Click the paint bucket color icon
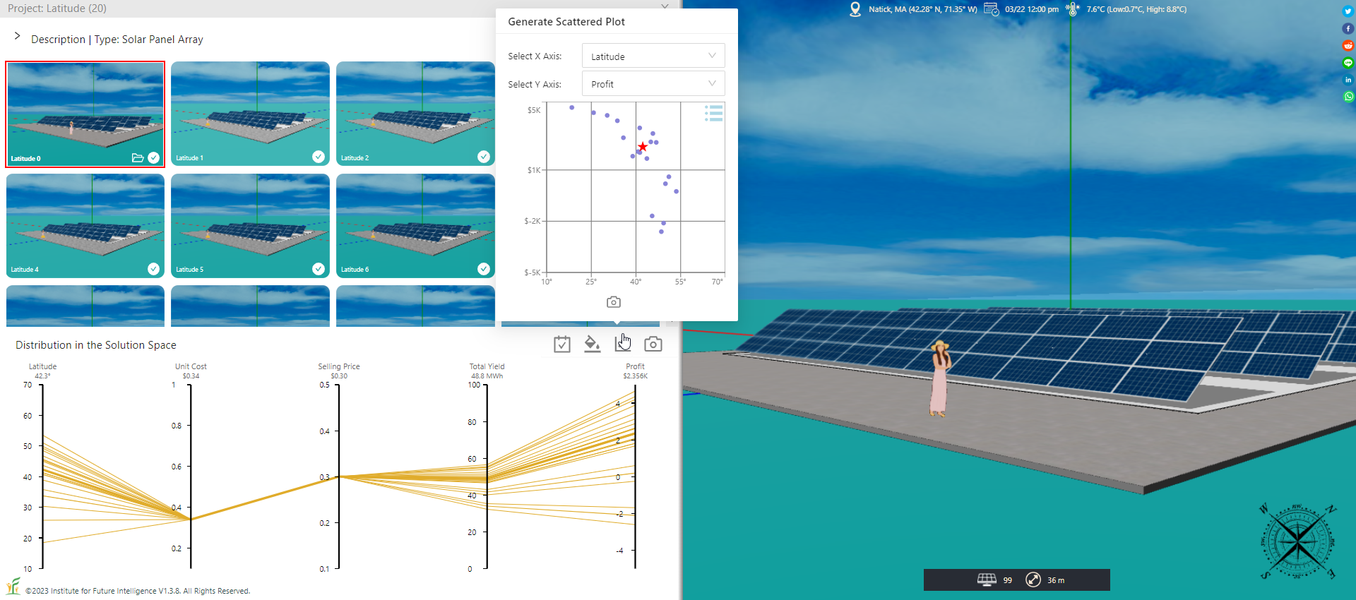The image size is (1356, 600). coord(592,344)
